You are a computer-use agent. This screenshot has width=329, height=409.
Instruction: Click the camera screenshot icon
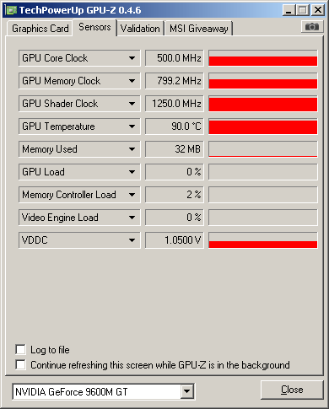pos(312,27)
